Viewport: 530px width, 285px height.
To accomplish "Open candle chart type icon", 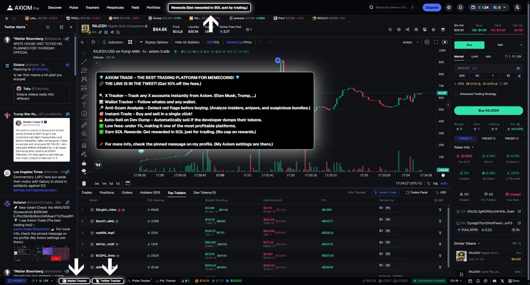I will pyautogui.click(x=93, y=42).
